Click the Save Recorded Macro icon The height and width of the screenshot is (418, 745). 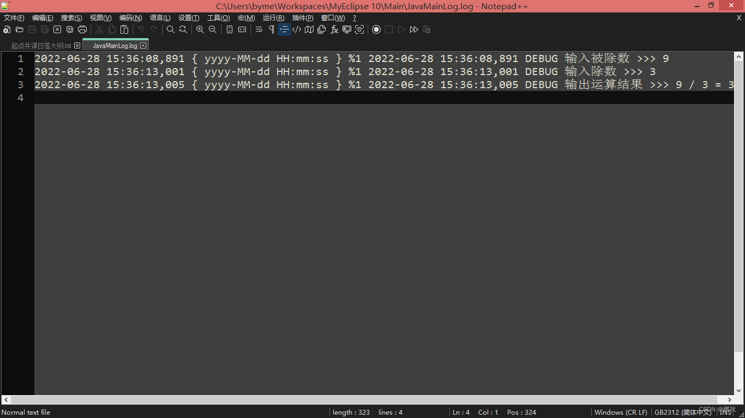click(426, 29)
